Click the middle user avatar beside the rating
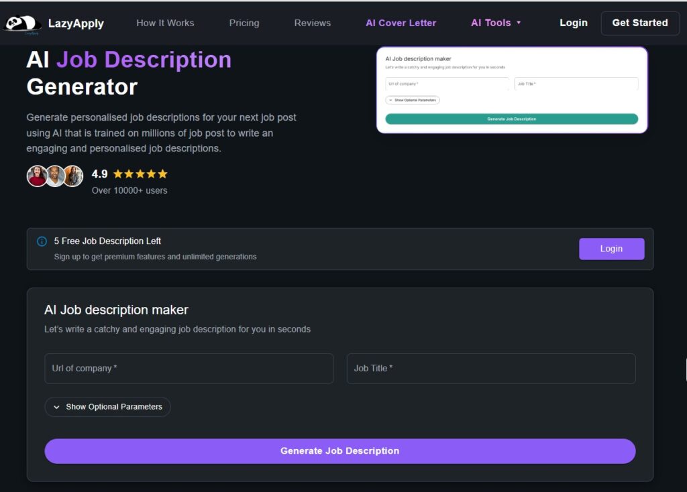 [x=55, y=176]
